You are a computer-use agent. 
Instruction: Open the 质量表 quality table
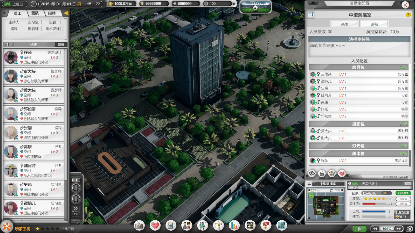[403, 199]
